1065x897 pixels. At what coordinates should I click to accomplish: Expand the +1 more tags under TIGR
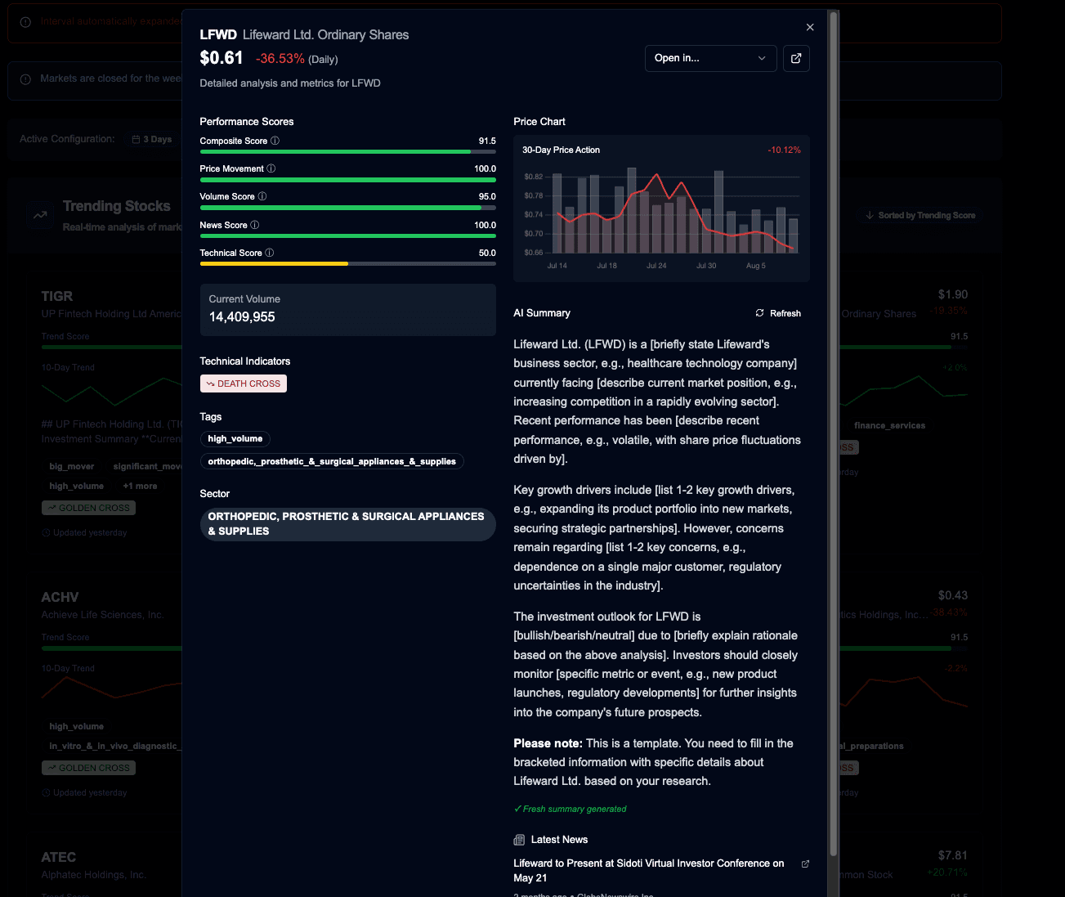[x=139, y=485]
